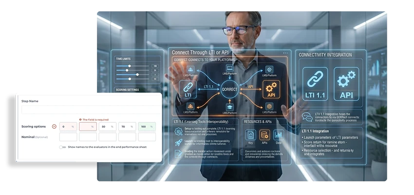Click the LTI chain-link icon in the diagram
Viewport: 414px width, 195px height.
click(188, 89)
